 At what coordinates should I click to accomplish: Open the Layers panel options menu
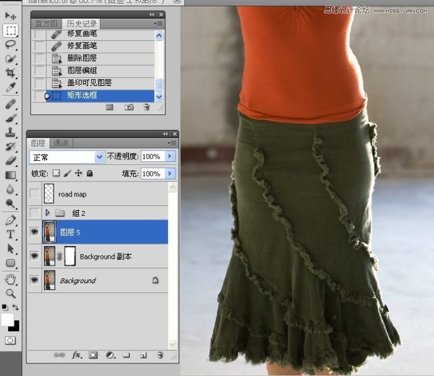click(172, 143)
